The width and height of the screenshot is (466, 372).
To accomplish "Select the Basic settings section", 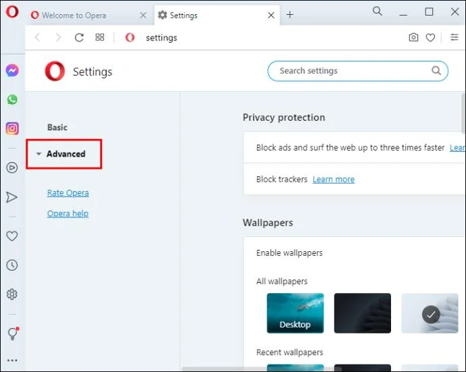I will point(57,128).
